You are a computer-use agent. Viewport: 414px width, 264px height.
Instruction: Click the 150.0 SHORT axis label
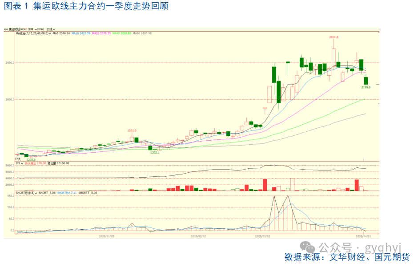click(x=11, y=196)
